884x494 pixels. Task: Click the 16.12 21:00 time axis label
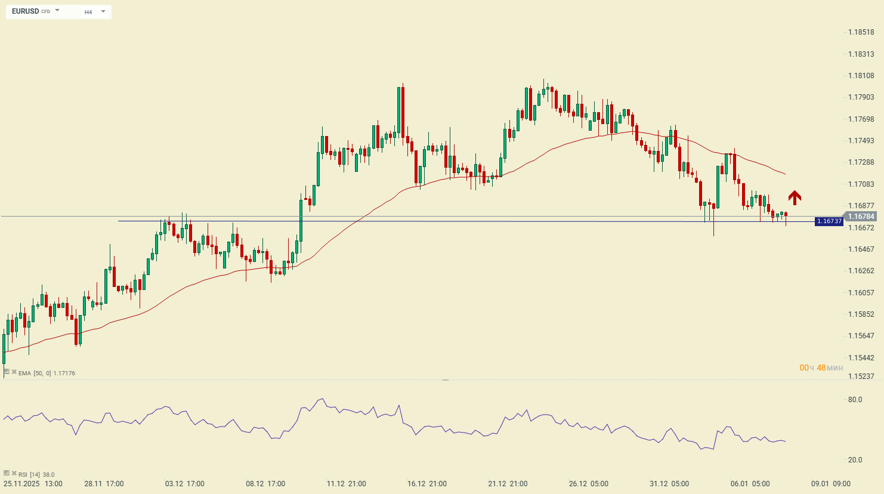click(x=427, y=484)
